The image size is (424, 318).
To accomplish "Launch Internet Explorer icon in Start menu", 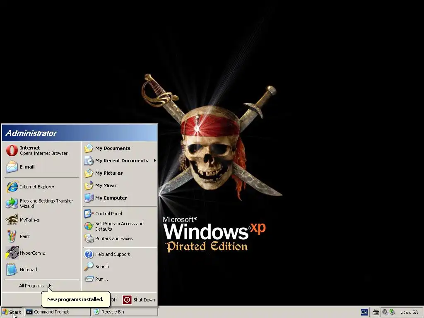I will click(x=12, y=187).
